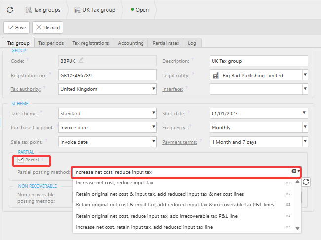Click the help icon next to Sale tax point

click(x=46, y=140)
